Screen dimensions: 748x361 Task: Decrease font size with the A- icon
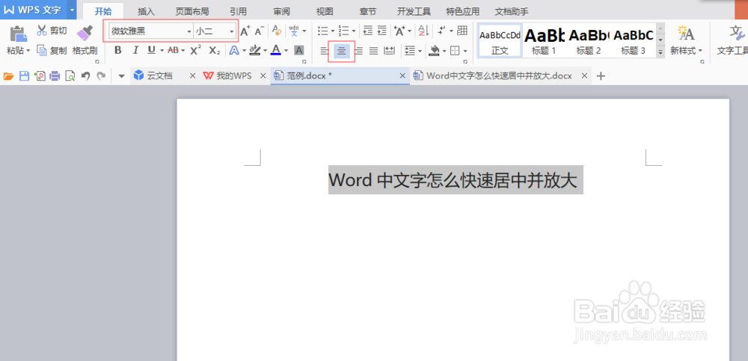pyautogui.click(x=259, y=31)
